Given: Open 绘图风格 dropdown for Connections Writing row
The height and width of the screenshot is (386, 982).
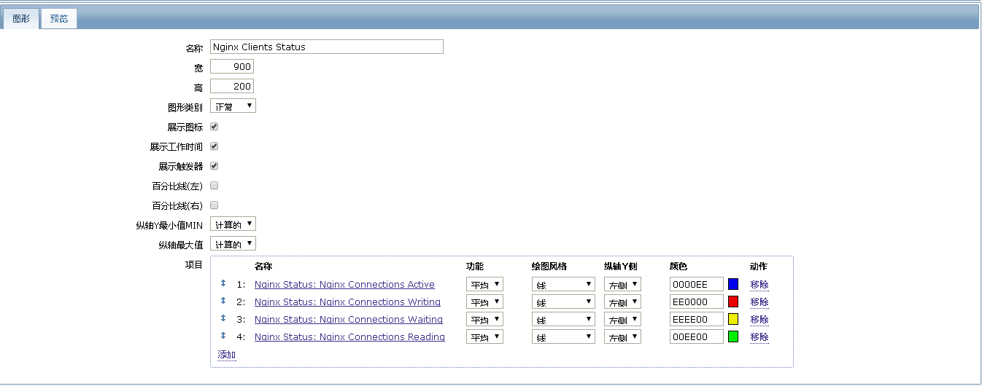Looking at the screenshot, I should 563,302.
